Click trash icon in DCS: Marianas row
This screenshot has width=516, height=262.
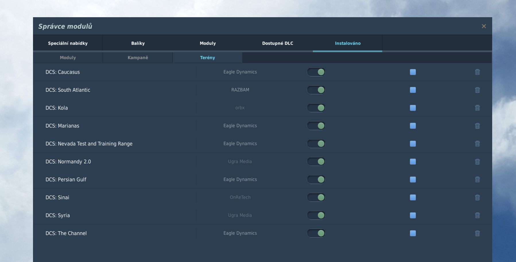(477, 126)
